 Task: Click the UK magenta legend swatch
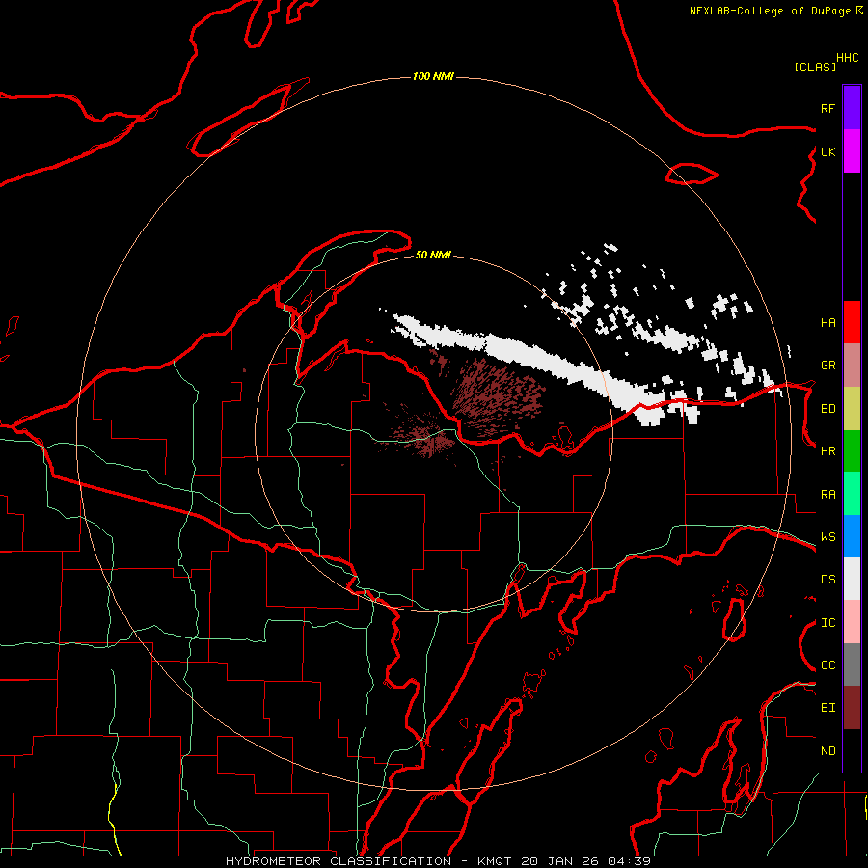click(x=852, y=151)
